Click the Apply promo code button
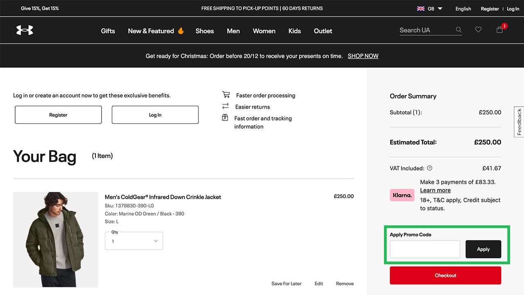The height and width of the screenshot is (295, 524). tap(483, 249)
